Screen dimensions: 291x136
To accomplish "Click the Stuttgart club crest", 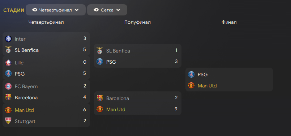I will pyautogui.click(x=8, y=121).
